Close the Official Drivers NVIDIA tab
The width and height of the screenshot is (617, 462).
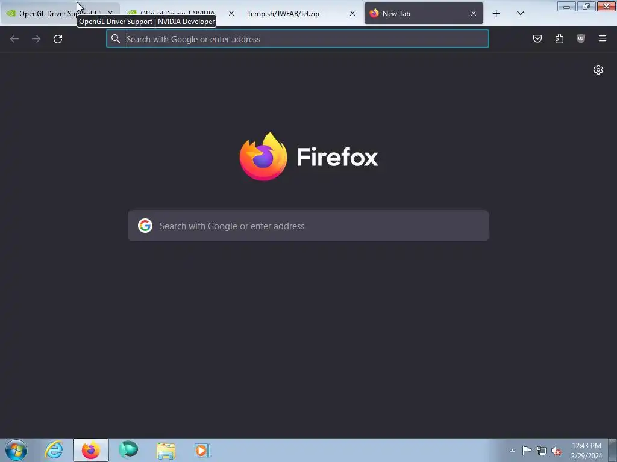coord(231,13)
